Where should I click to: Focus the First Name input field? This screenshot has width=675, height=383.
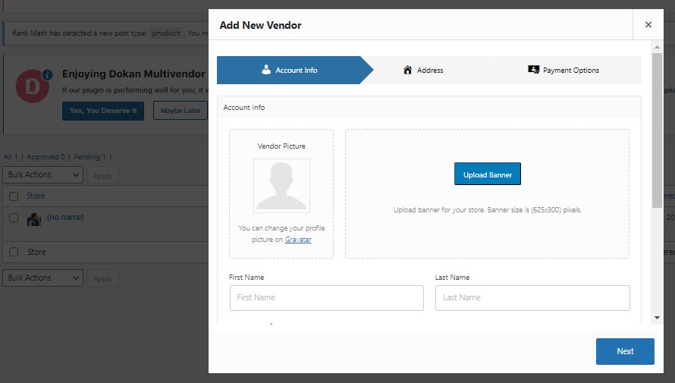click(x=327, y=298)
